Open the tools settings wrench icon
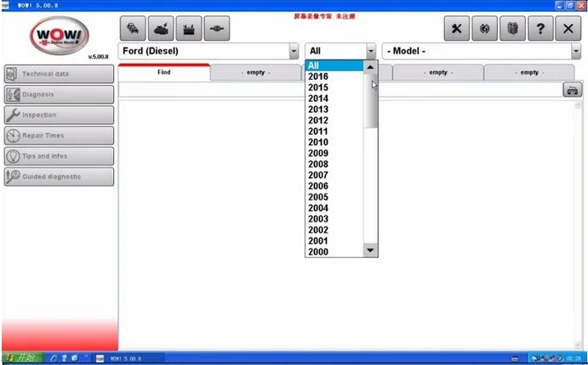This screenshot has height=365, width=588. [456, 28]
